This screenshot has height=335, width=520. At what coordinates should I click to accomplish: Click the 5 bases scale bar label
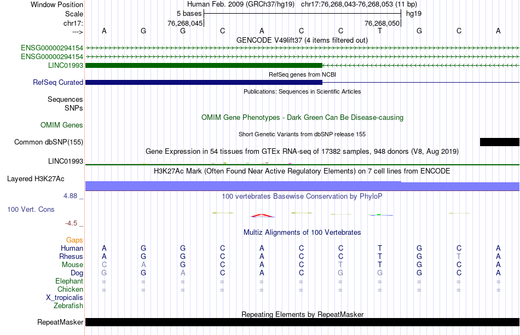189,14
